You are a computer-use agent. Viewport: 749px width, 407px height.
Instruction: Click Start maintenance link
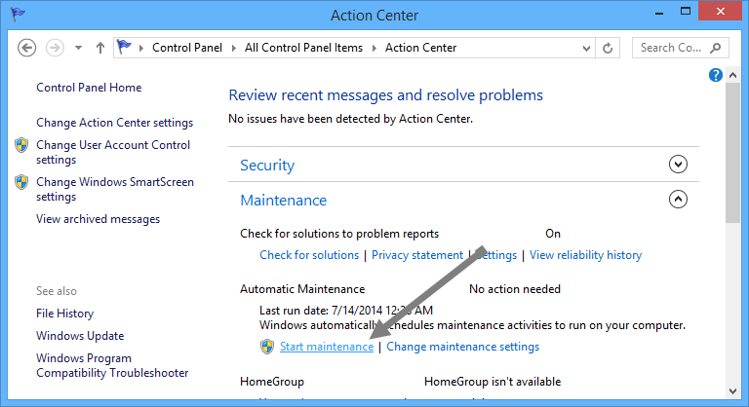tap(327, 347)
